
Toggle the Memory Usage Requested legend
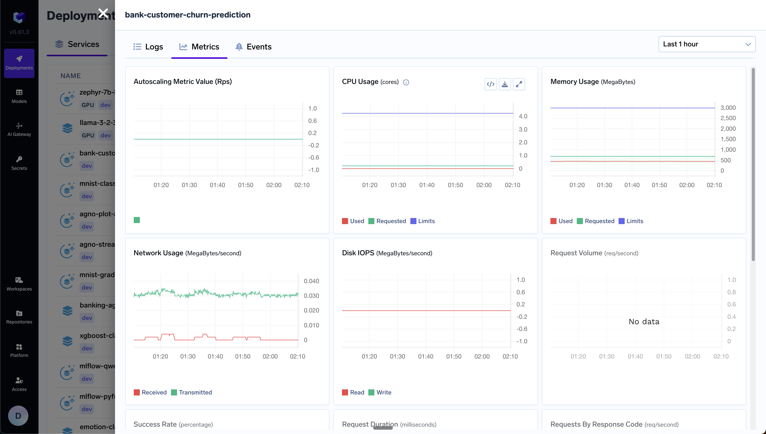(595, 221)
